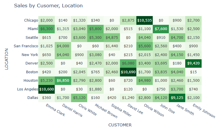Click the LOCATION axis title
218x129 pixels.
pos(6,59)
